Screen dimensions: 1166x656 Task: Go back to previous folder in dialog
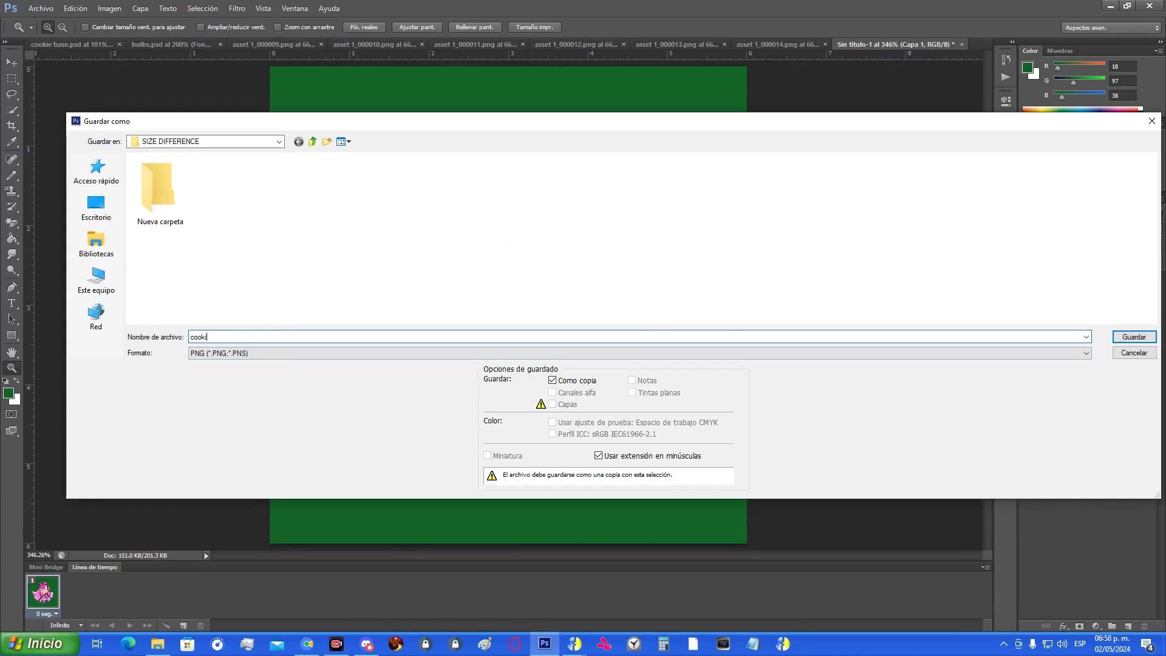pyautogui.click(x=298, y=142)
